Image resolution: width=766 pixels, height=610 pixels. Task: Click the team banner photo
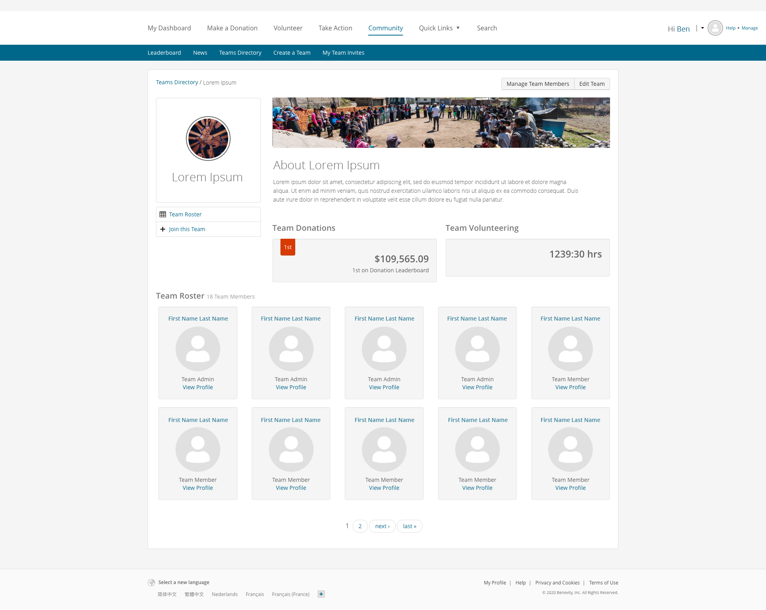click(441, 123)
